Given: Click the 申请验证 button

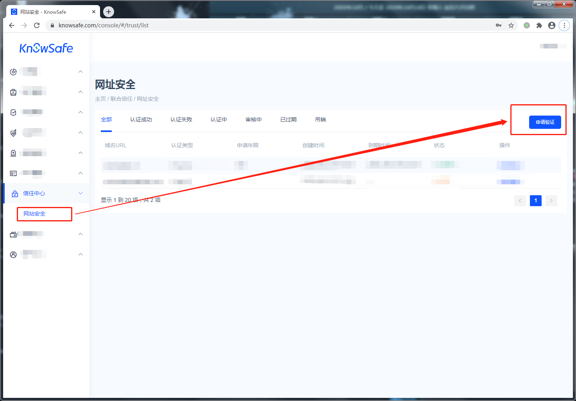Looking at the screenshot, I should 545,122.
